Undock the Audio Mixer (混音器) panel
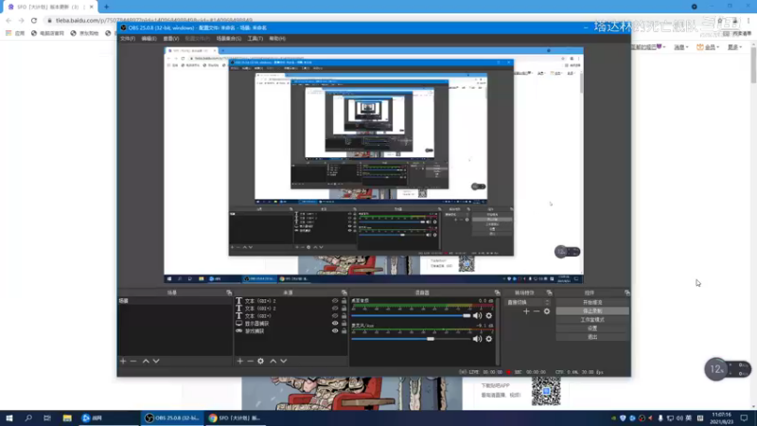Viewport: 757px width, 426px height. coord(497,293)
